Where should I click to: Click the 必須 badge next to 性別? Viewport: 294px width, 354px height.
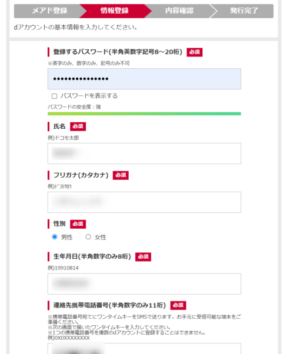[78, 224]
